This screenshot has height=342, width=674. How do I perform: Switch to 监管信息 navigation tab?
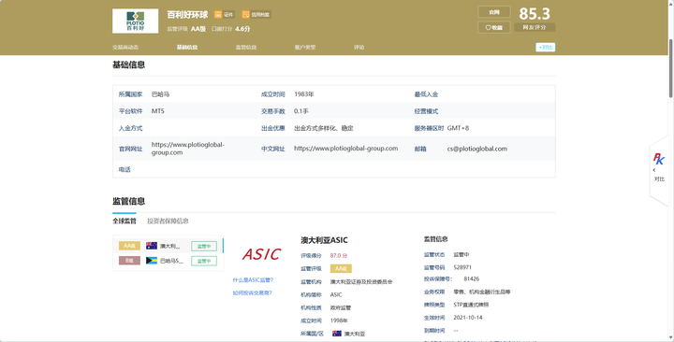click(246, 48)
